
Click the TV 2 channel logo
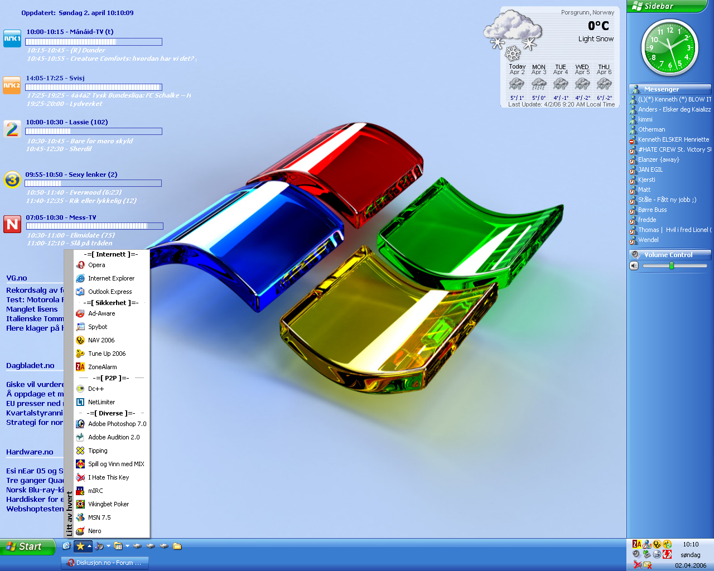click(12, 129)
